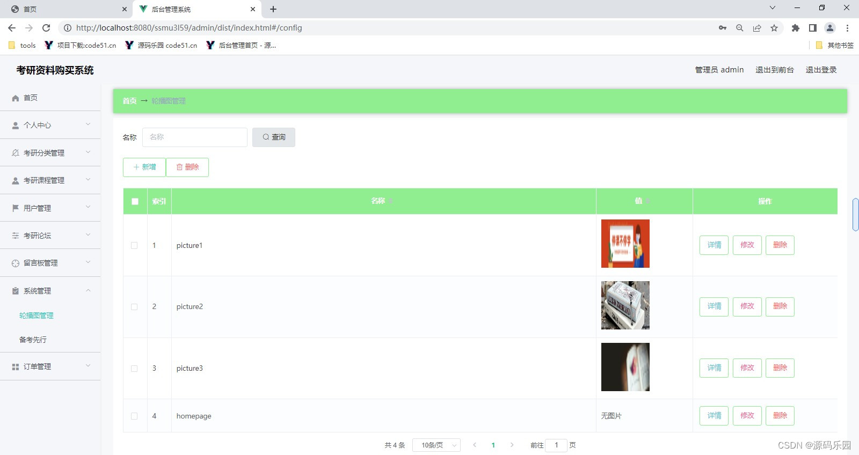Image resolution: width=859 pixels, height=455 pixels.
Task: Close the 后台管理系统 tab
Action: click(x=253, y=9)
